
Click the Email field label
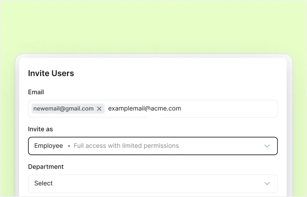coord(36,92)
